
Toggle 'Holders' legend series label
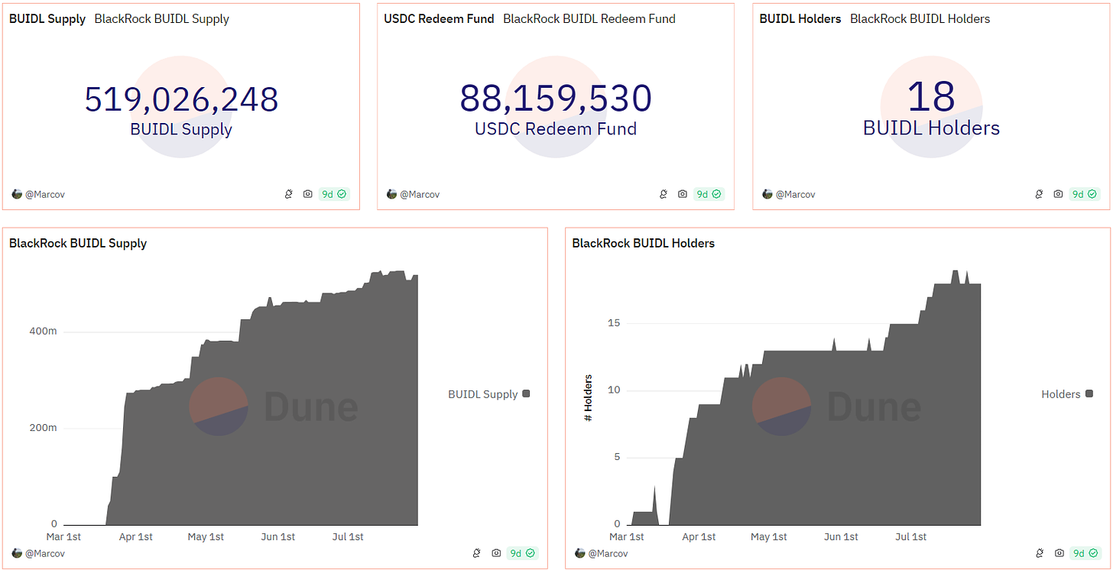coord(1061,394)
